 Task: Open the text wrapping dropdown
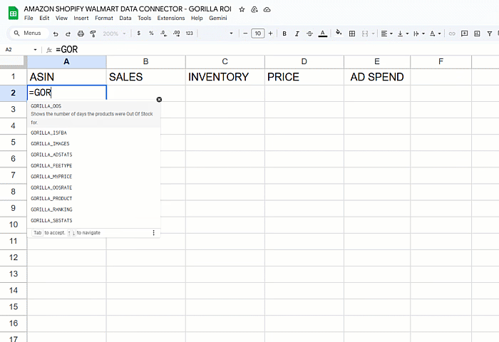point(419,33)
